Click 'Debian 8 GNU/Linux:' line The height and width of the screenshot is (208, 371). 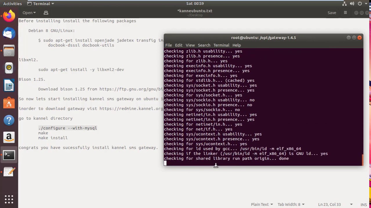[52, 31]
